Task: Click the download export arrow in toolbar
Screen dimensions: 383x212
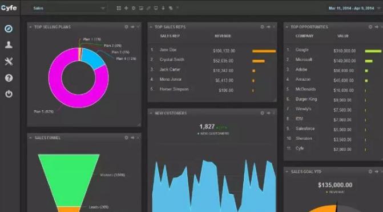Action: pos(163,8)
